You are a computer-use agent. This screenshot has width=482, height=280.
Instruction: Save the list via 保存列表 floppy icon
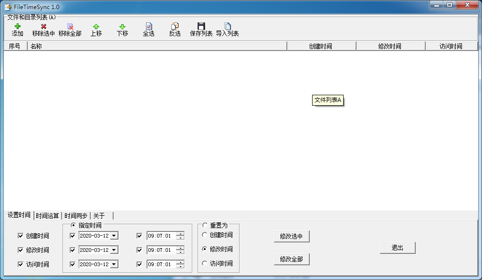click(x=201, y=26)
